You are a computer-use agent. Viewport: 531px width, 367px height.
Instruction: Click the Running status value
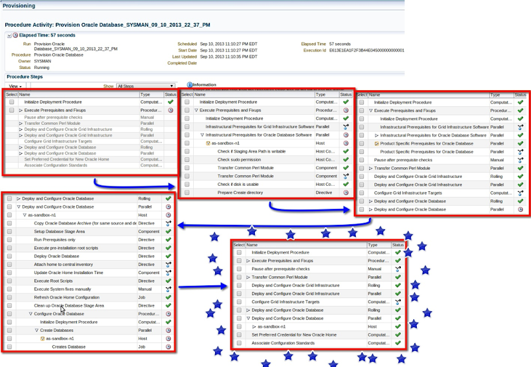[x=42, y=68]
